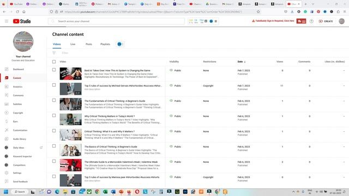Viewport: 349px width, 196px height.
Task: Open TubeBuddy tab options dropdown
Action: [x=120, y=44]
